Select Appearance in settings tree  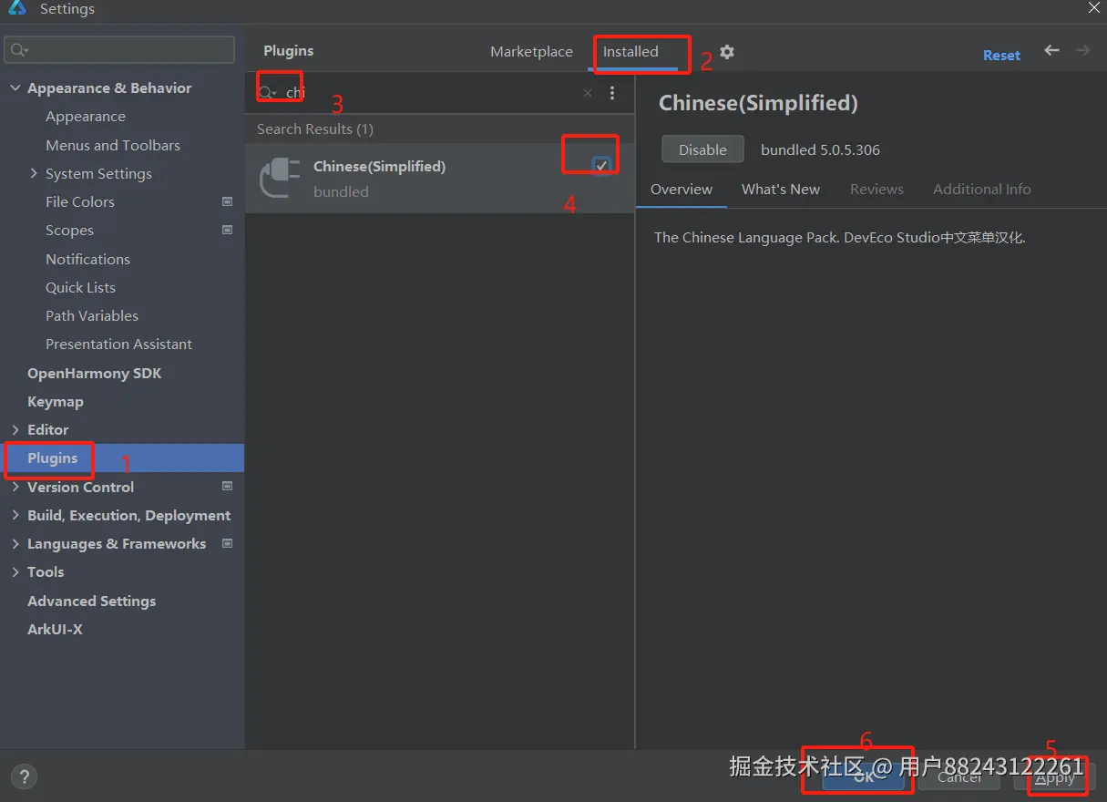tap(86, 117)
